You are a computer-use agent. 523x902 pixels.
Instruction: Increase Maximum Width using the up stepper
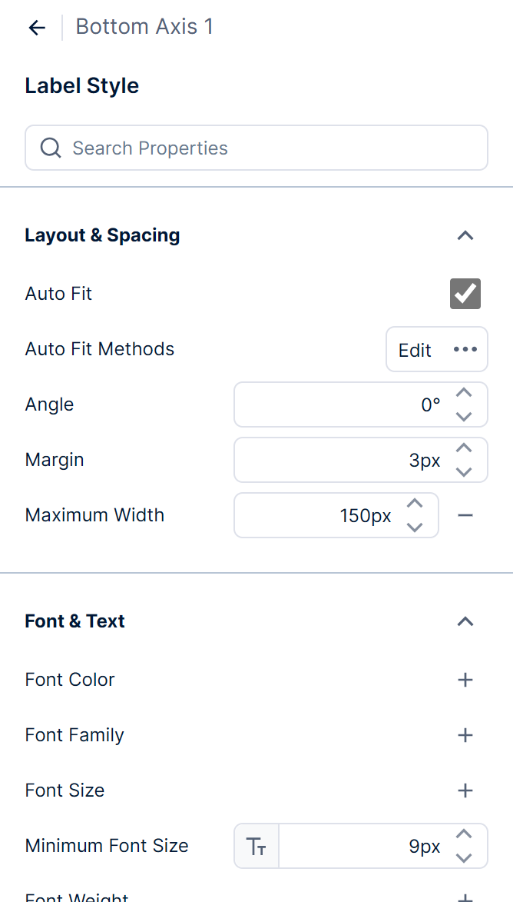click(414, 504)
